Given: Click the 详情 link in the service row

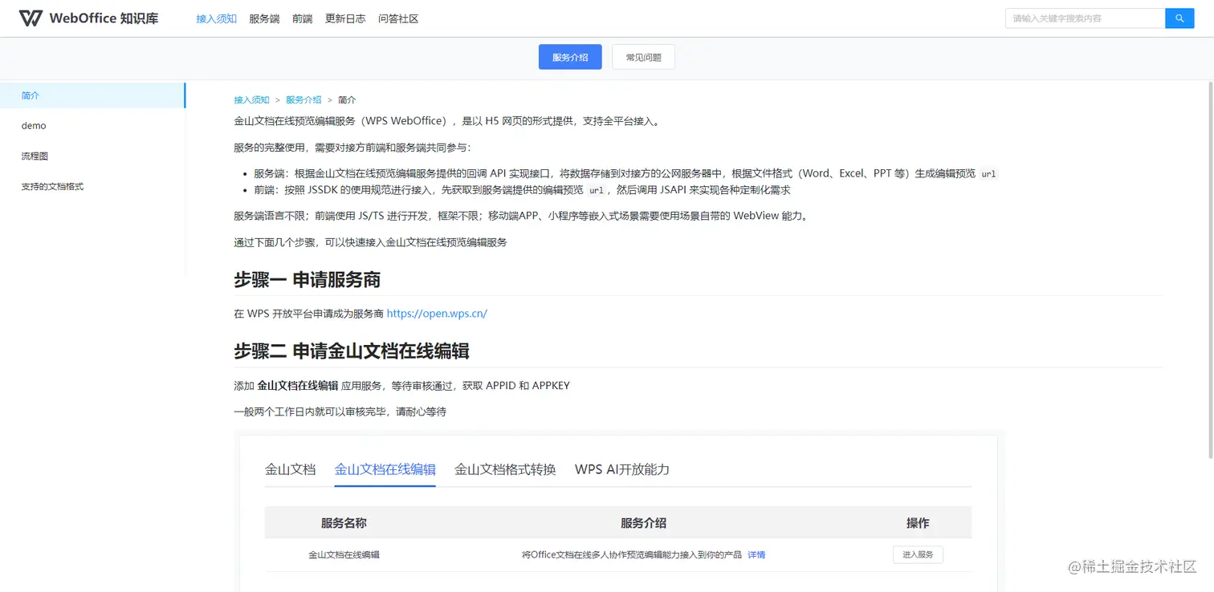Looking at the screenshot, I should point(756,554).
